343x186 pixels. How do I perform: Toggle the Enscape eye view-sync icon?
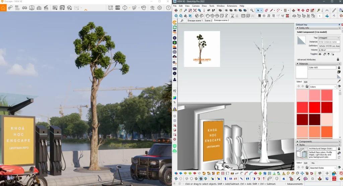pyautogui.click(x=152, y=8)
